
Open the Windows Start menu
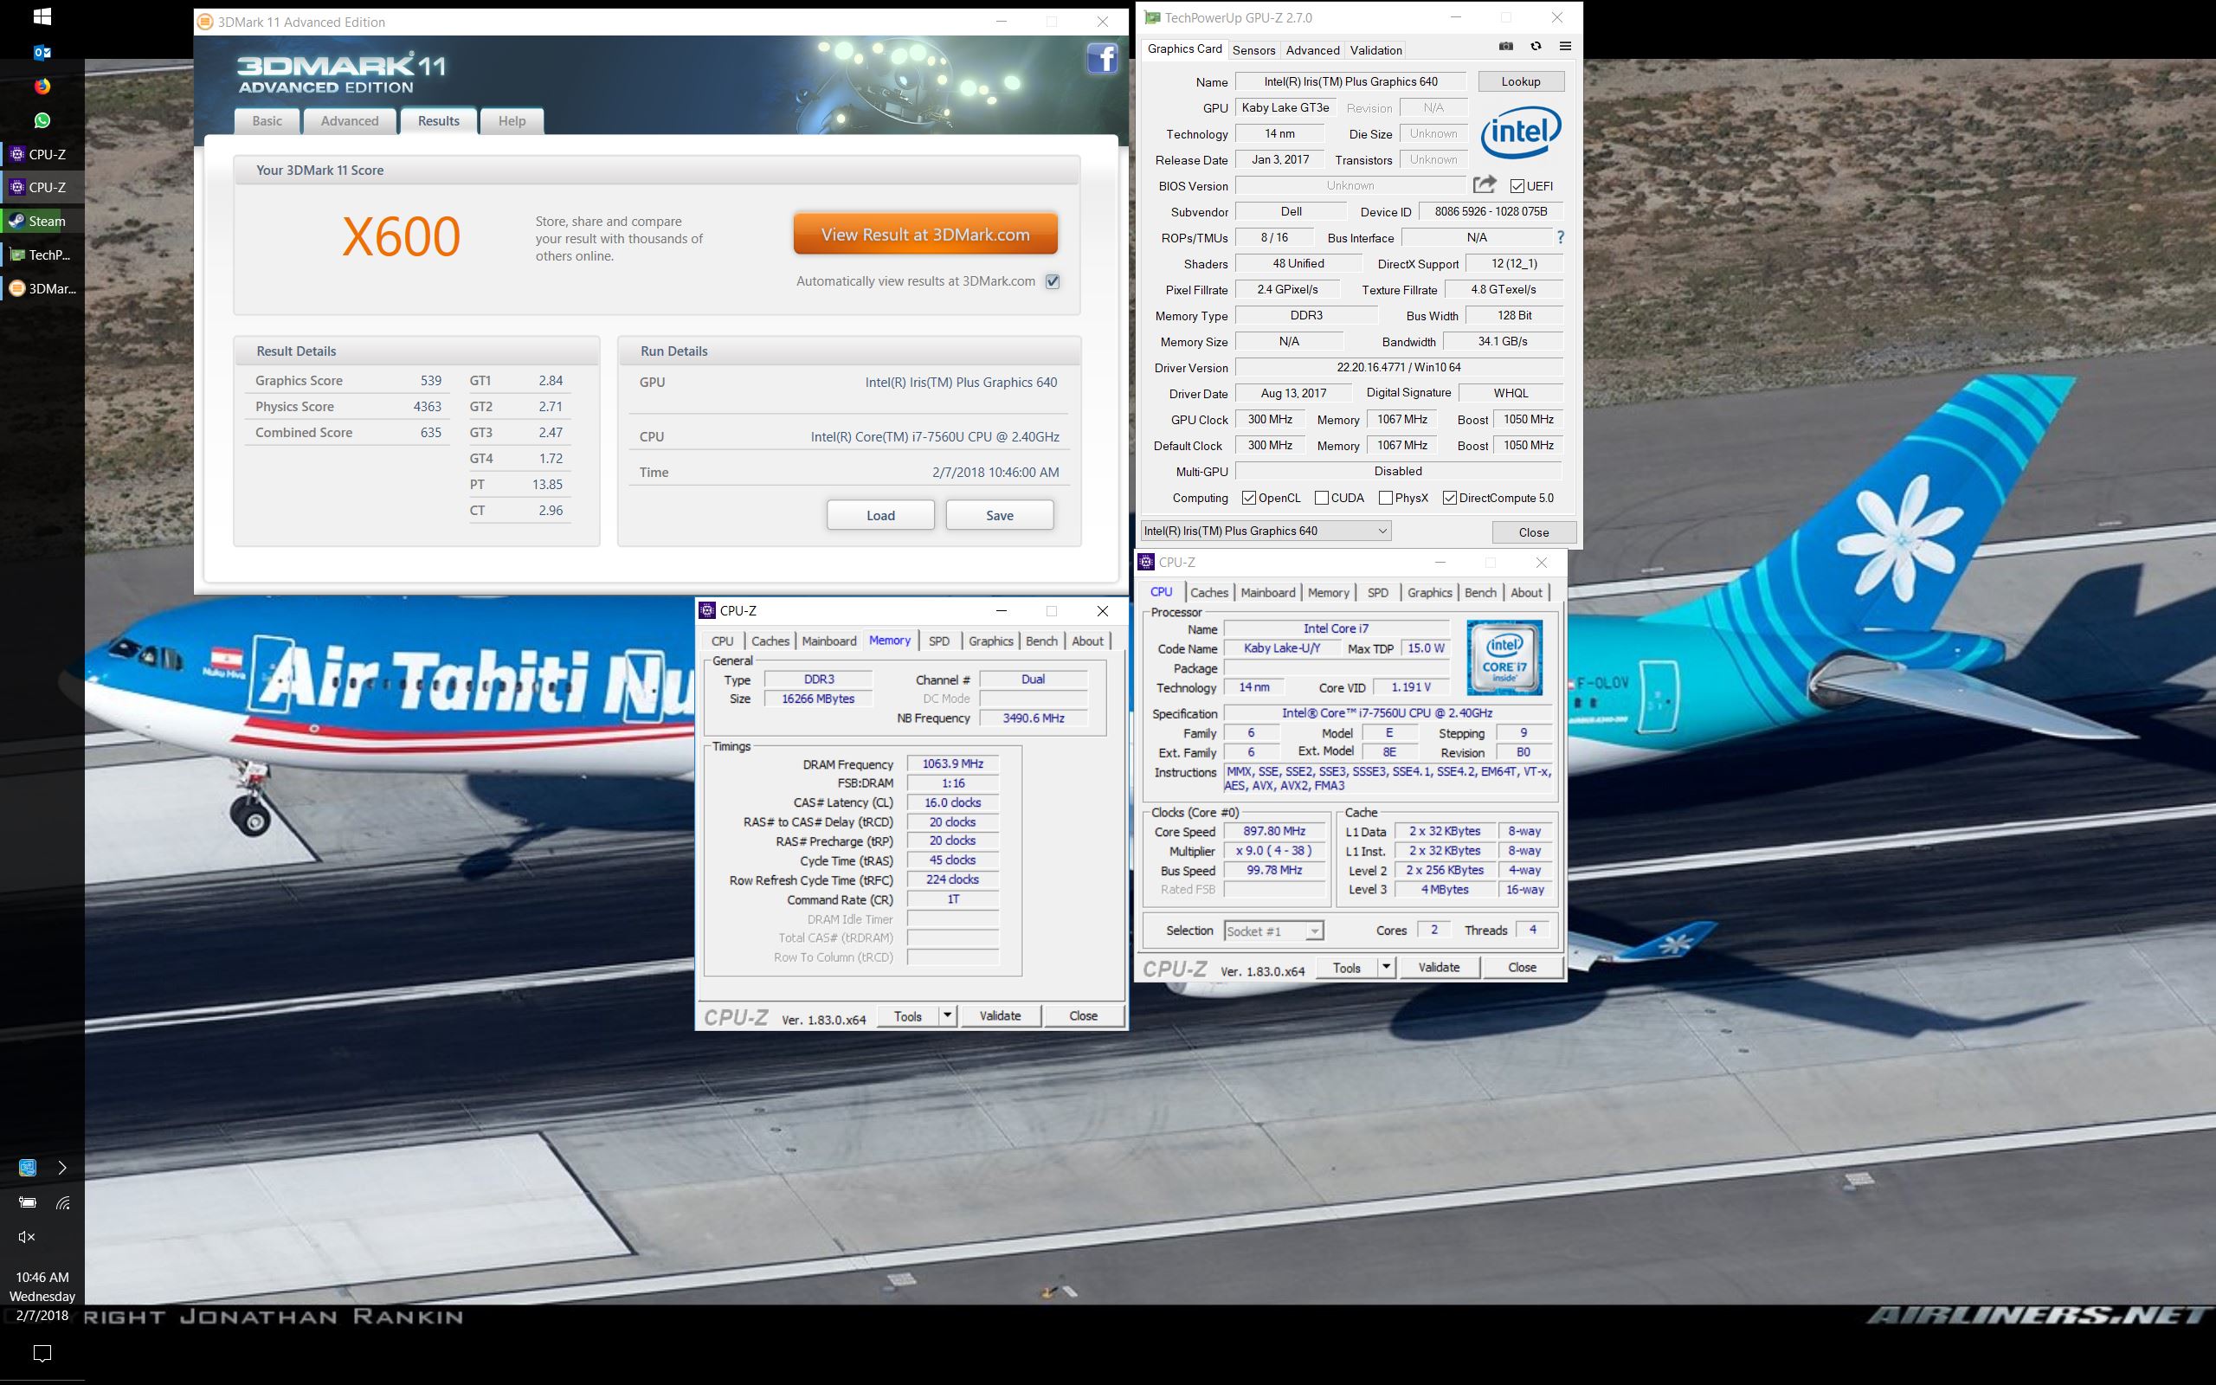click(42, 16)
